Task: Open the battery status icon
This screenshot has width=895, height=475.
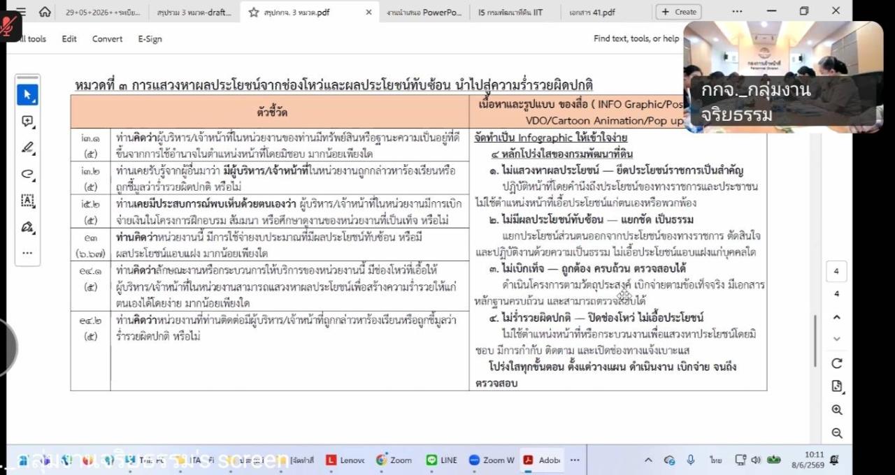Action: coord(774,460)
